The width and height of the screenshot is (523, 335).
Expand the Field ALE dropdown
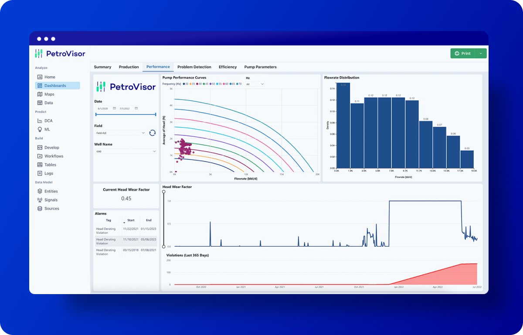click(x=120, y=133)
